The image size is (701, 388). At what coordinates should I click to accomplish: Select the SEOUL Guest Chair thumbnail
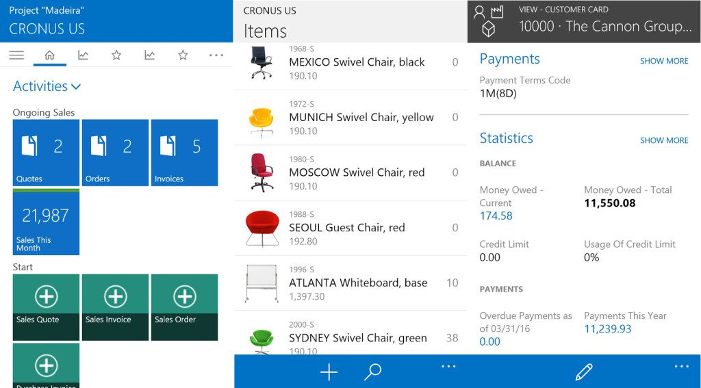click(x=262, y=228)
